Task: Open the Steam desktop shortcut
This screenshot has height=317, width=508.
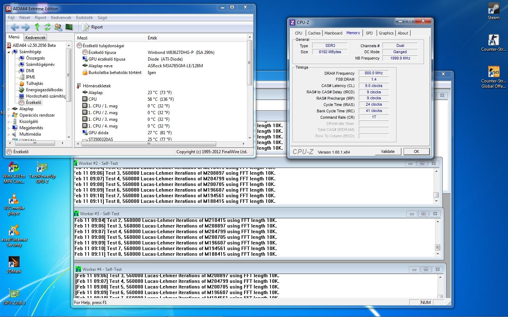Action: click(494, 12)
